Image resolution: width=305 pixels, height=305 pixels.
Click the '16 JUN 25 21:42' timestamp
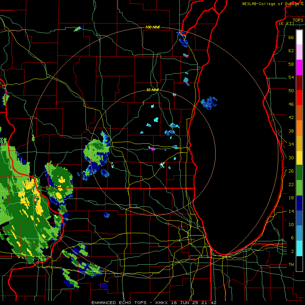tap(194, 303)
